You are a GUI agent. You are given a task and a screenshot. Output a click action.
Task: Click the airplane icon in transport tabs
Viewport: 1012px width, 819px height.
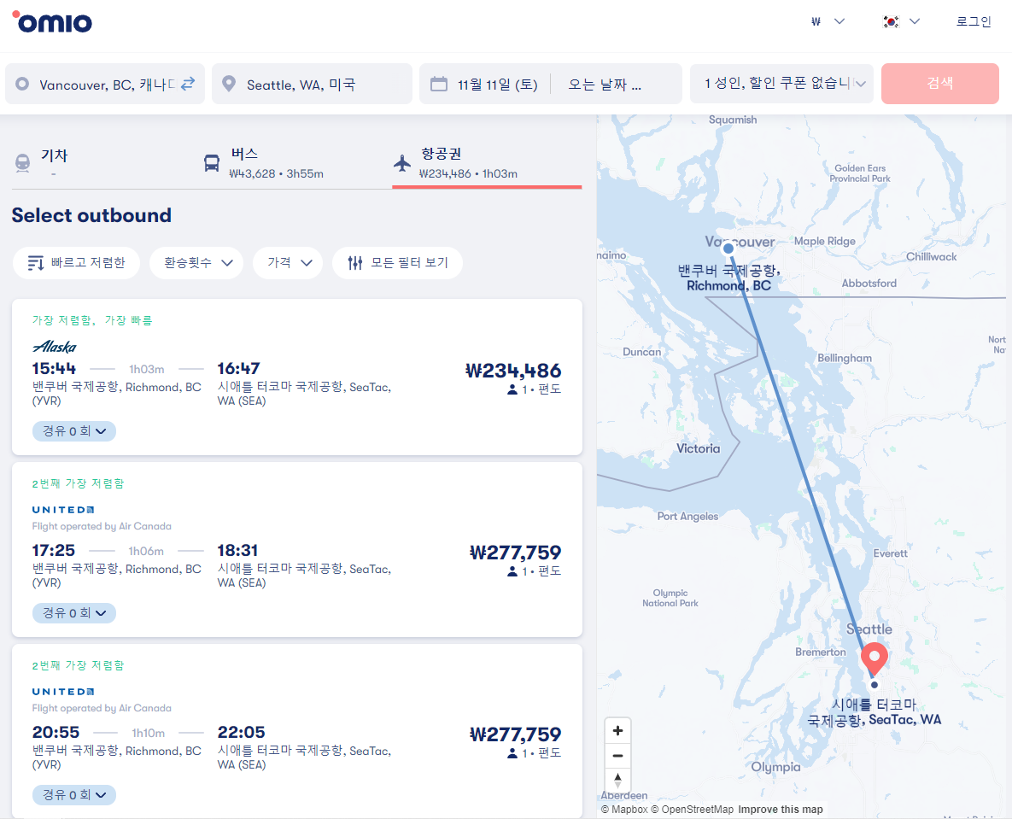[402, 162]
